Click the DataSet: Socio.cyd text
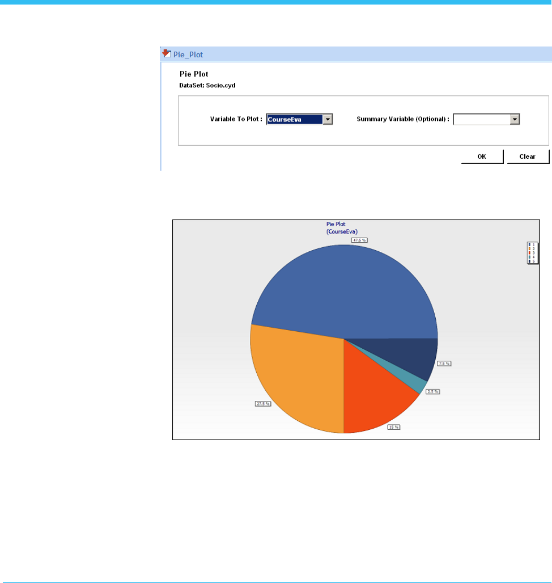 point(207,85)
